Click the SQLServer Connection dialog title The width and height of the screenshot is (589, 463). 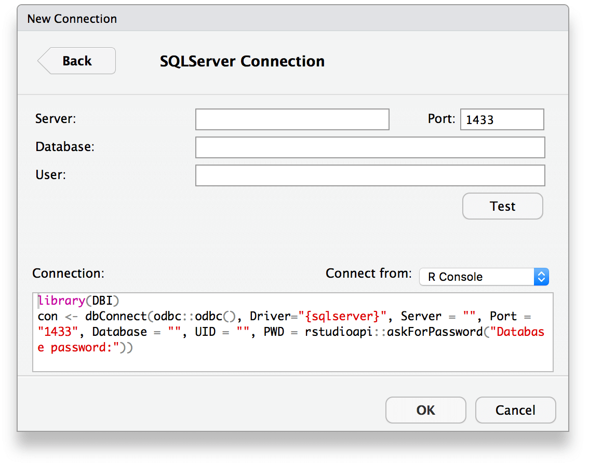coord(242,61)
